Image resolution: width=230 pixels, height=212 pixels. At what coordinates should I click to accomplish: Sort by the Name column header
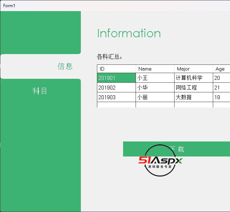[x=155, y=69]
